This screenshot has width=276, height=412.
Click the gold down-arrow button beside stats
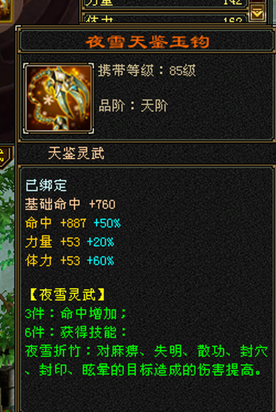[x=257, y=12]
